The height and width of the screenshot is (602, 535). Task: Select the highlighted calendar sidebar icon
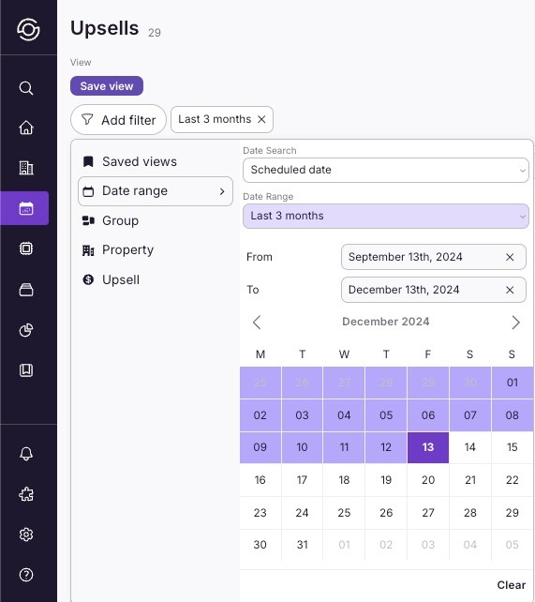24,208
